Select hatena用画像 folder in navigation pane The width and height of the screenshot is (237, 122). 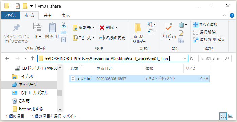pos(28,109)
